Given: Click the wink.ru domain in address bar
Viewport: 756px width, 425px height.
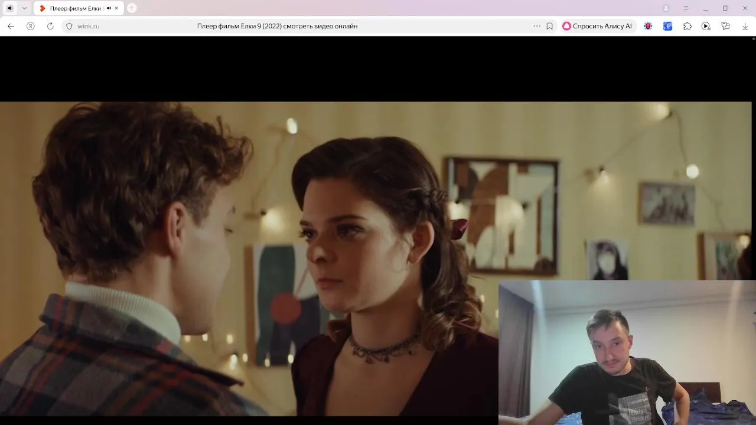Looking at the screenshot, I should point(89,26).
